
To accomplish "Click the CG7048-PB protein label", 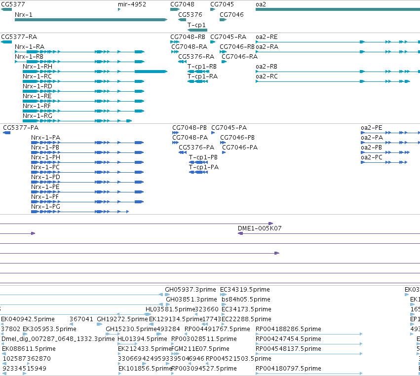I will pyautogui.click(x=190, y=128).
